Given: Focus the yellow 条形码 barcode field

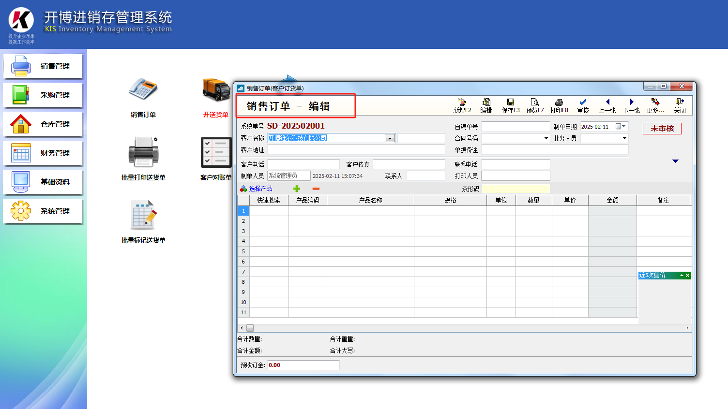Looking at the screenshot, I should coord(516,189).
